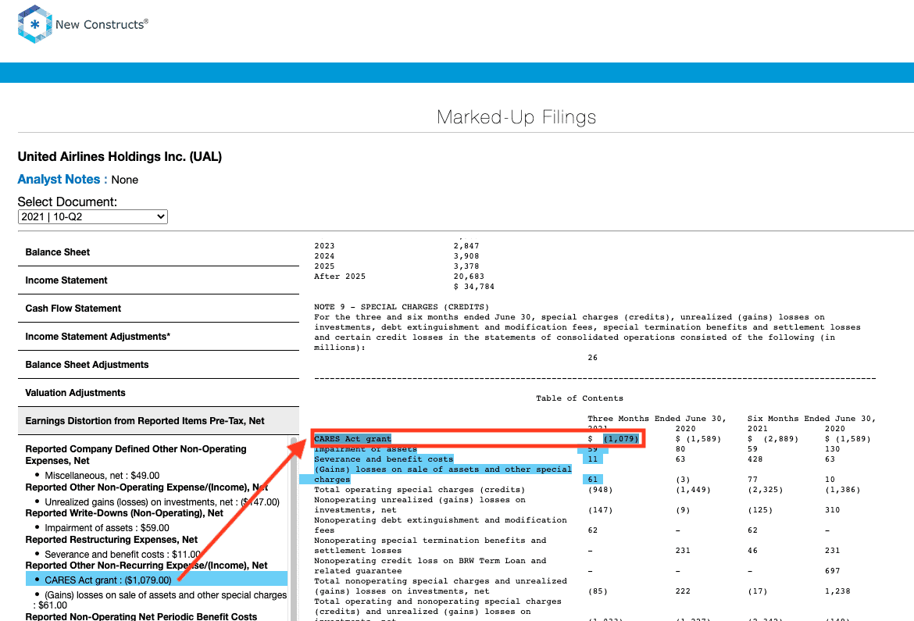Click the New Constructs brand name text
This screenshot has height=621, width=914.
coord(102,24)
